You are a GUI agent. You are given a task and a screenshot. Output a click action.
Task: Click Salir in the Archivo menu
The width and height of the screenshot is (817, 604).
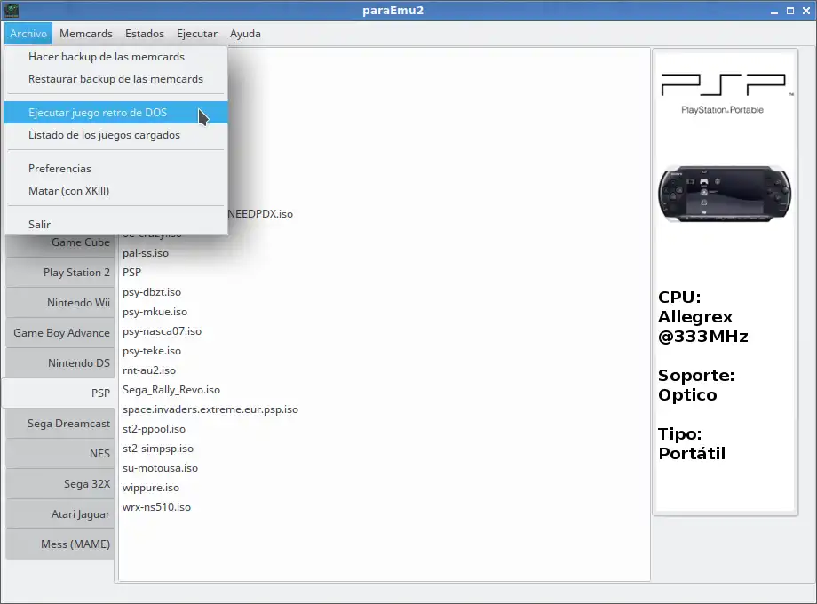(x=115, y=224)
